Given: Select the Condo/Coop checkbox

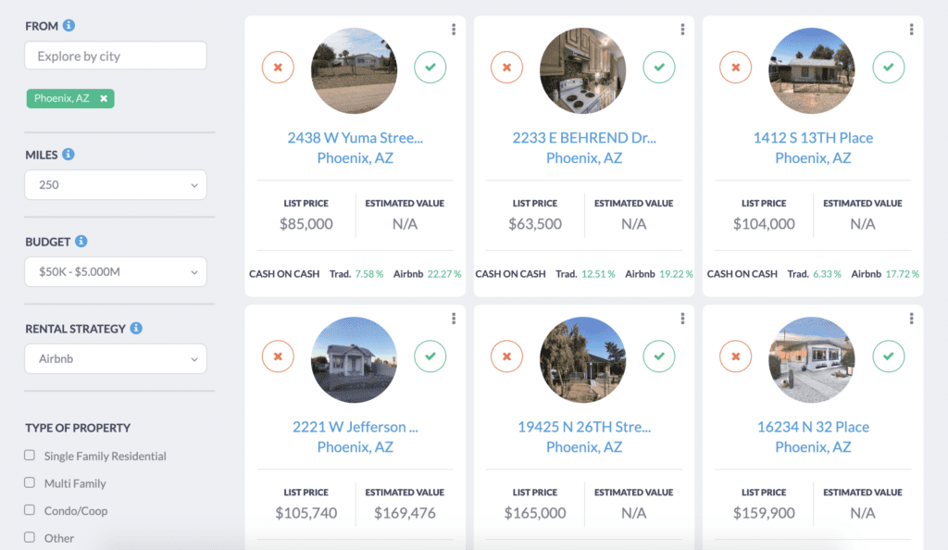Looking at the screenshot, I should (x=31, y=510).
